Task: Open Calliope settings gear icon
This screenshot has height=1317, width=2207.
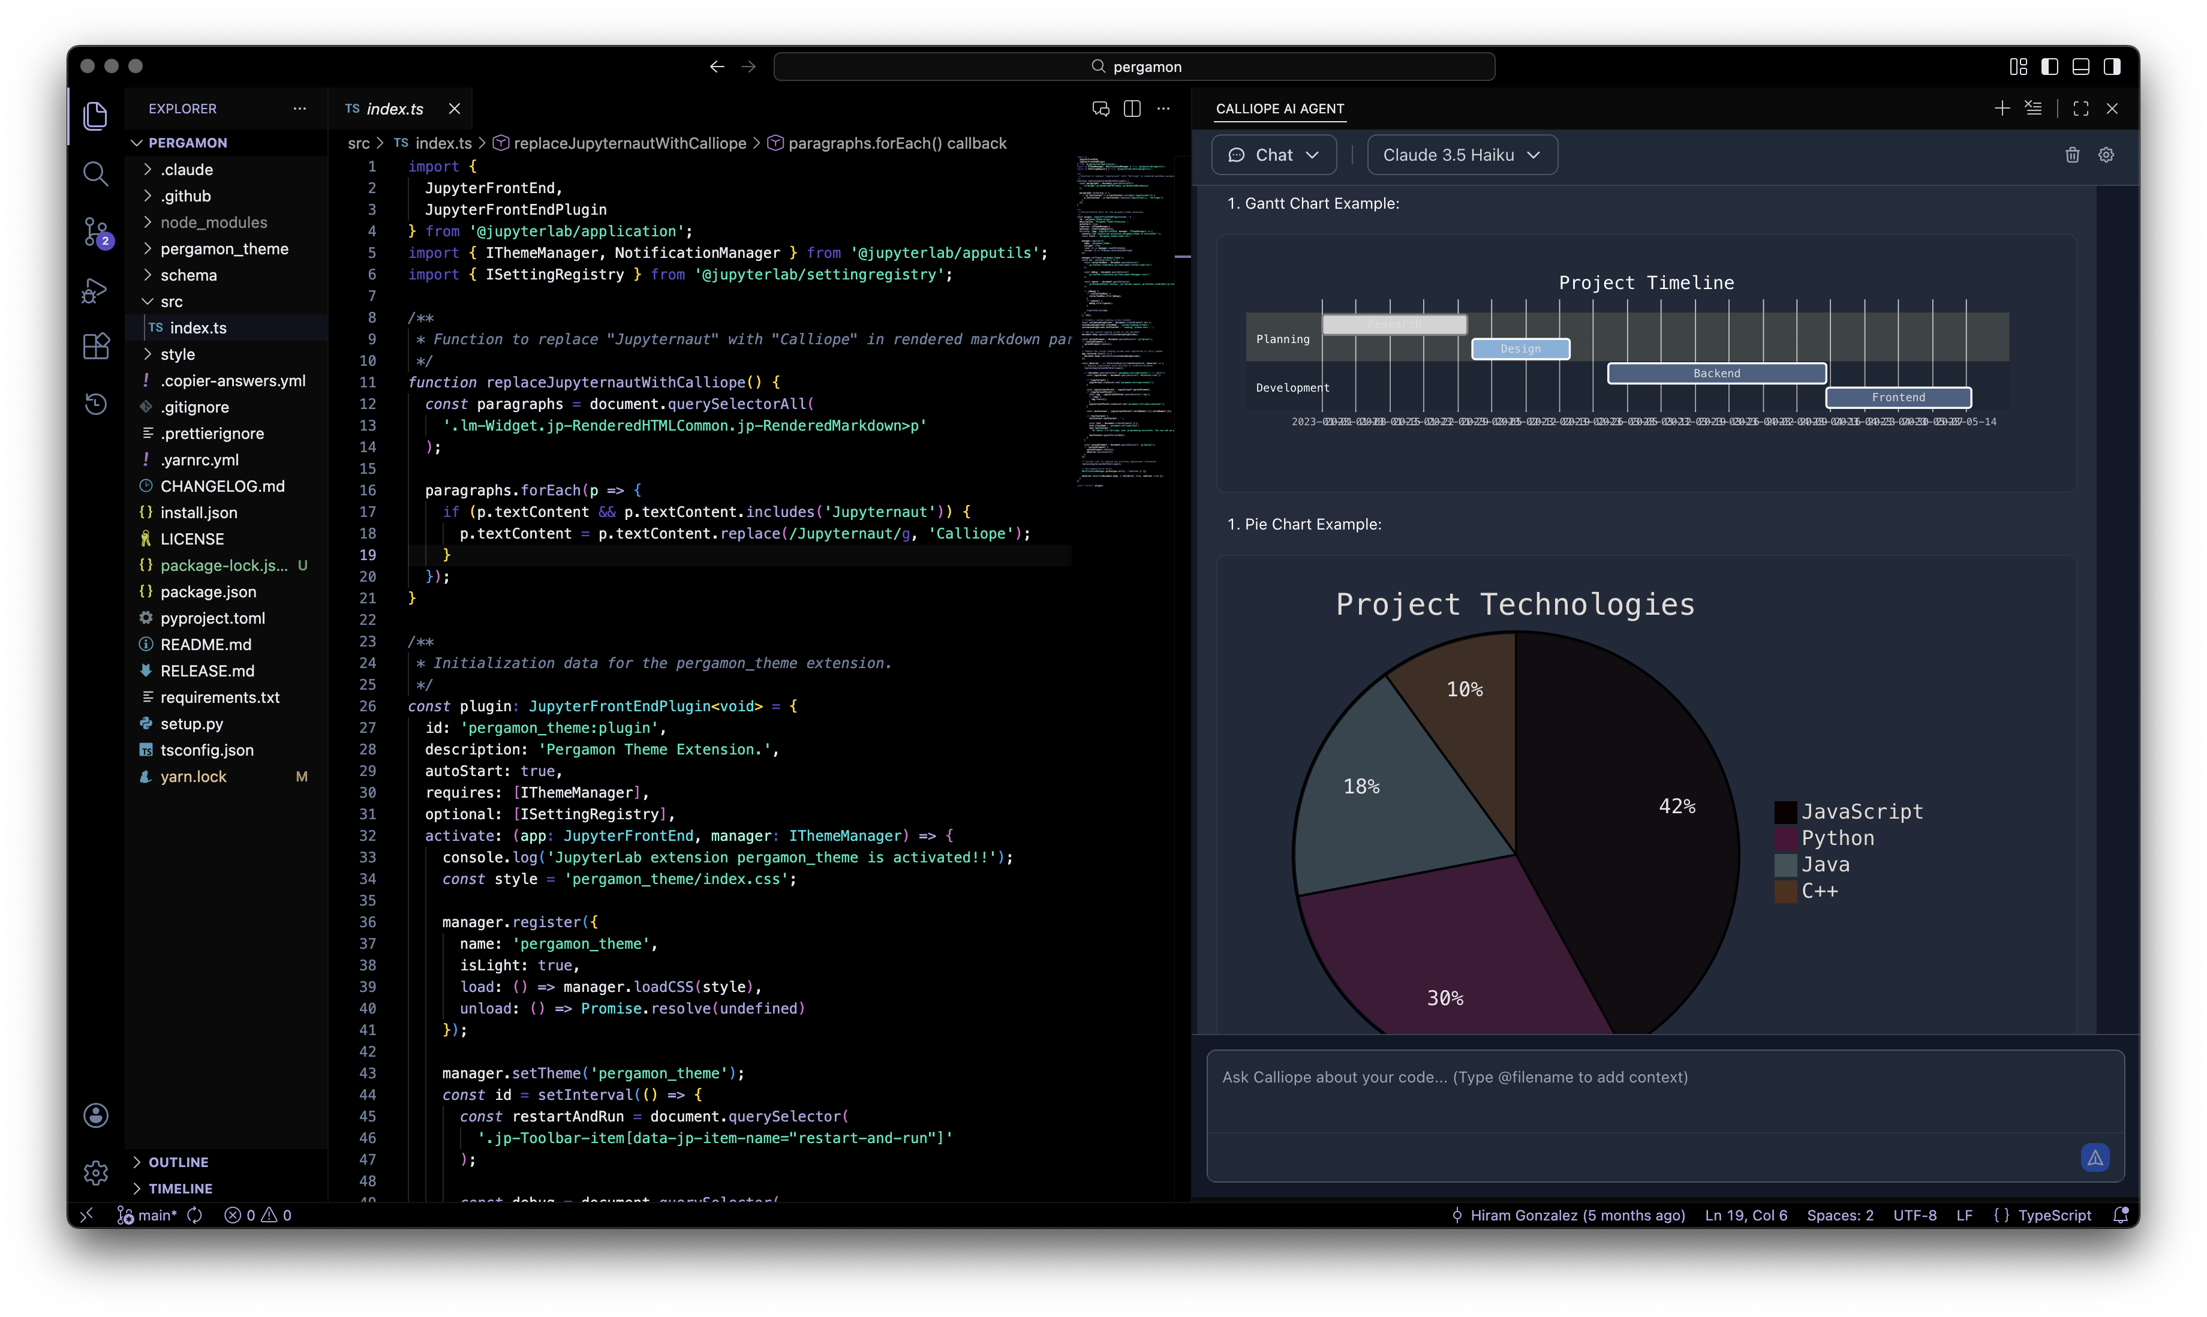Action: coord(2106,154)
